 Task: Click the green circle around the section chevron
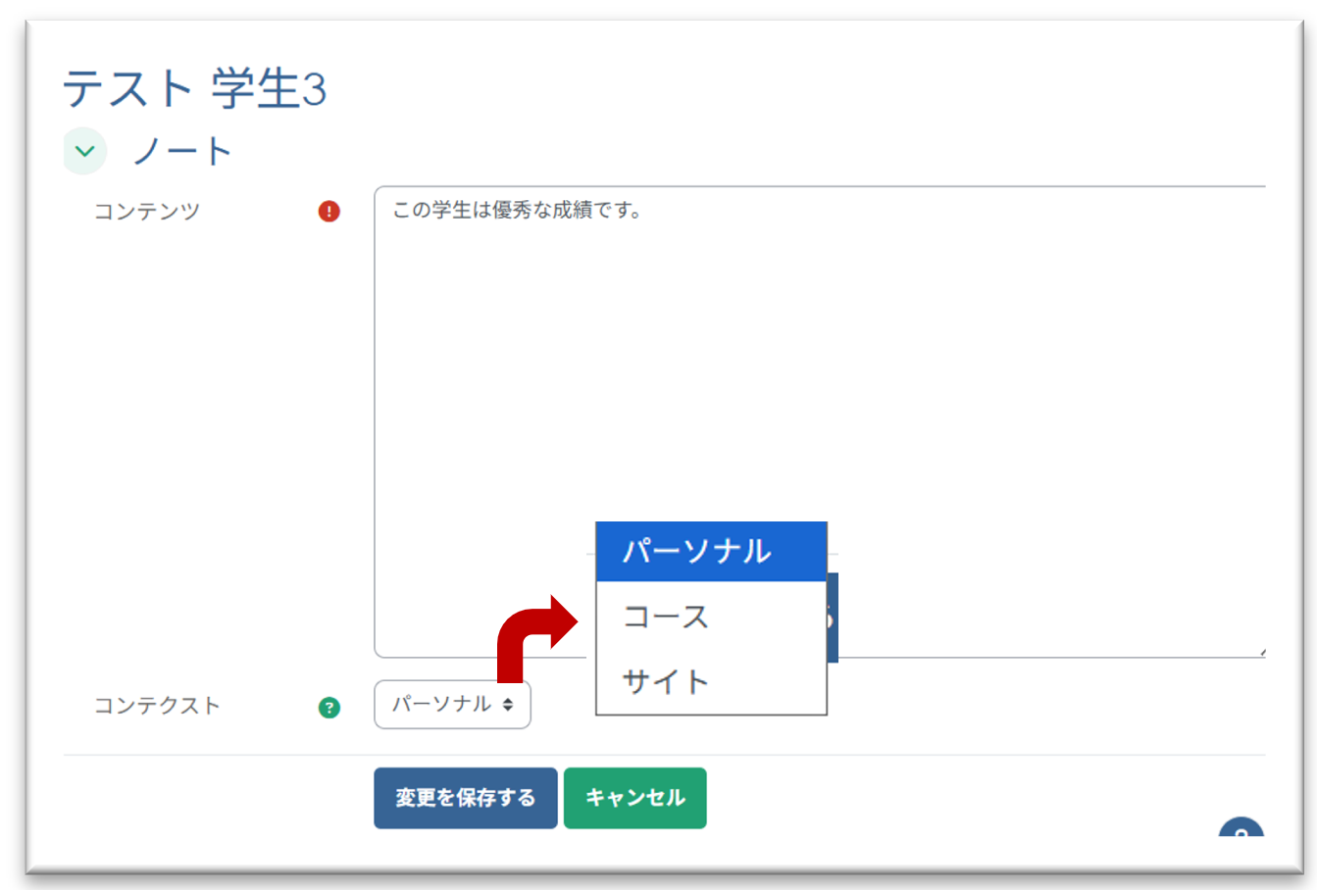84,150
